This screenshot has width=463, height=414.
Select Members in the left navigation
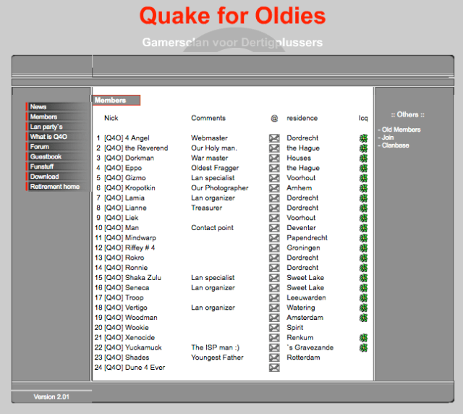(x=44, y=117)
